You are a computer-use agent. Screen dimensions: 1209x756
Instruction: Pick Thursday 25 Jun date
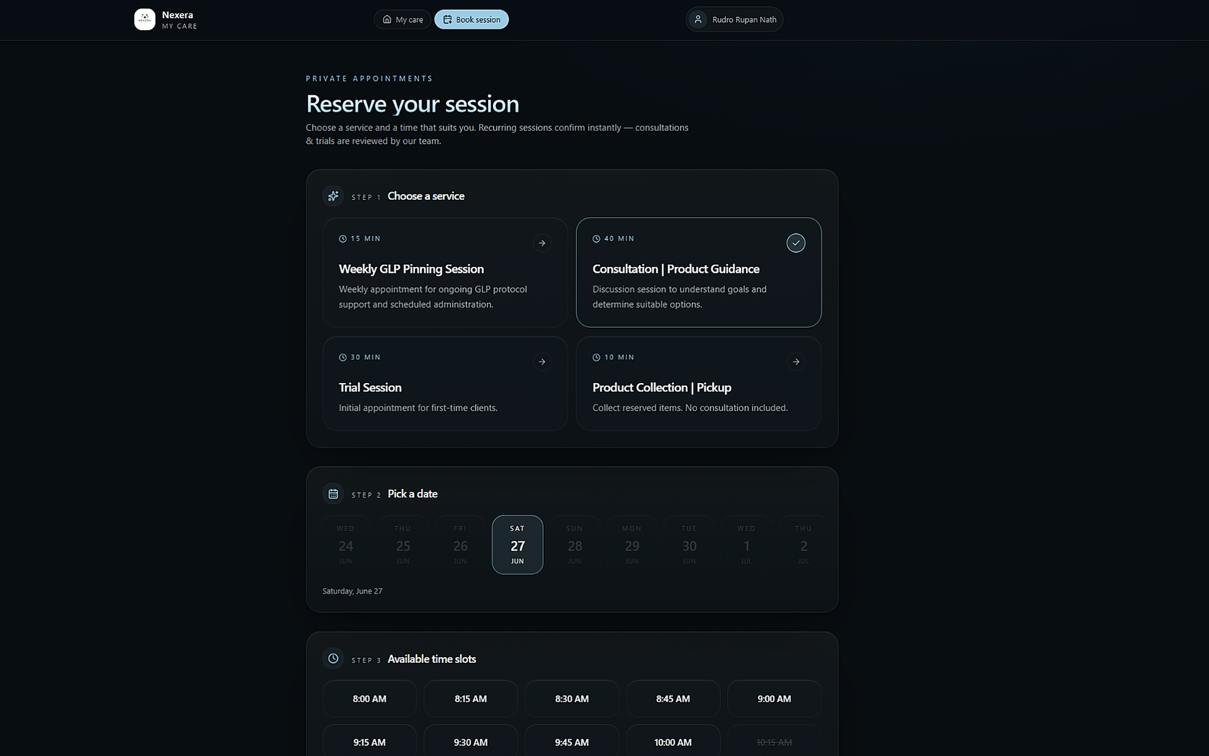403,545
